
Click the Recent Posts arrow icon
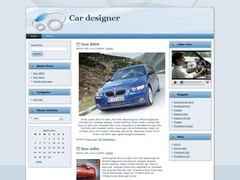(33, 66)
